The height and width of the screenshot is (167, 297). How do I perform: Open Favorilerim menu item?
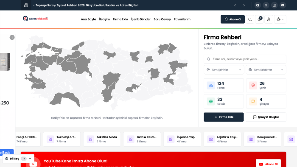pos(182,19)
